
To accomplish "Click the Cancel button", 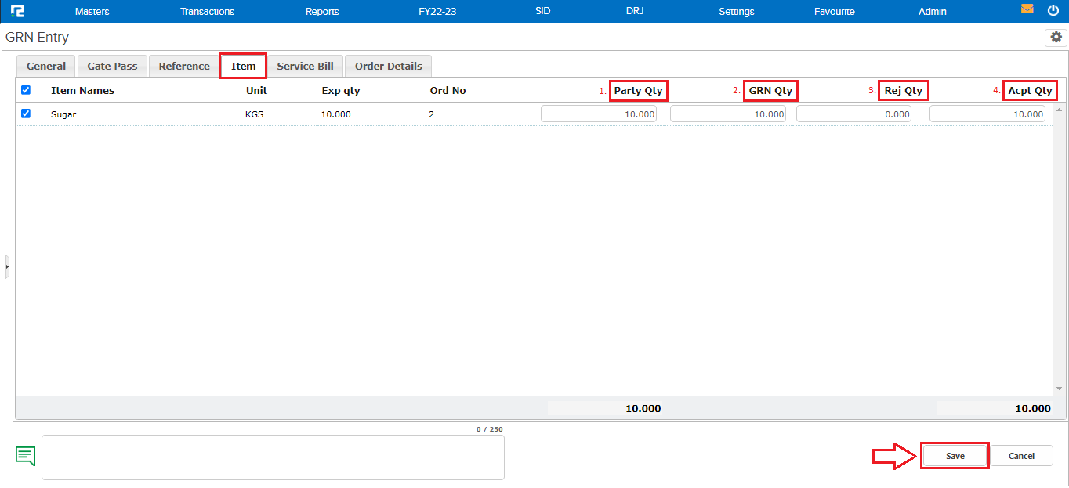I will (1021, 456).
